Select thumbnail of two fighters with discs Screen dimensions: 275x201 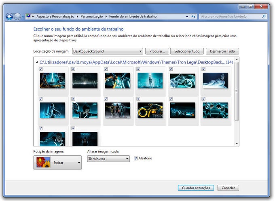click(x=215, y=110)
